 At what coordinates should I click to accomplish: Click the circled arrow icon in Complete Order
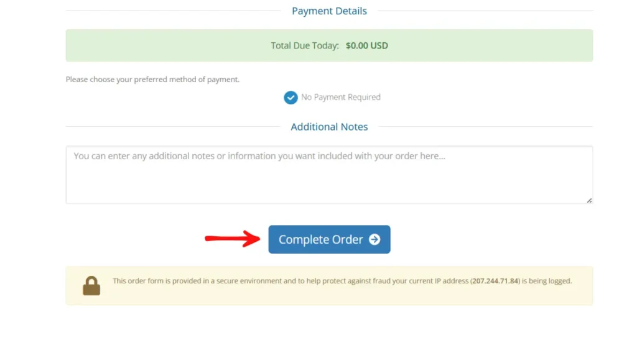click(374, 239)
